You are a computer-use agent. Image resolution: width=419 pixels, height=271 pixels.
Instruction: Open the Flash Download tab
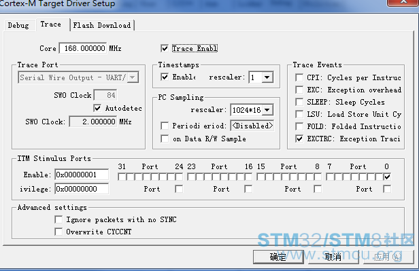[x=102, y=25]
